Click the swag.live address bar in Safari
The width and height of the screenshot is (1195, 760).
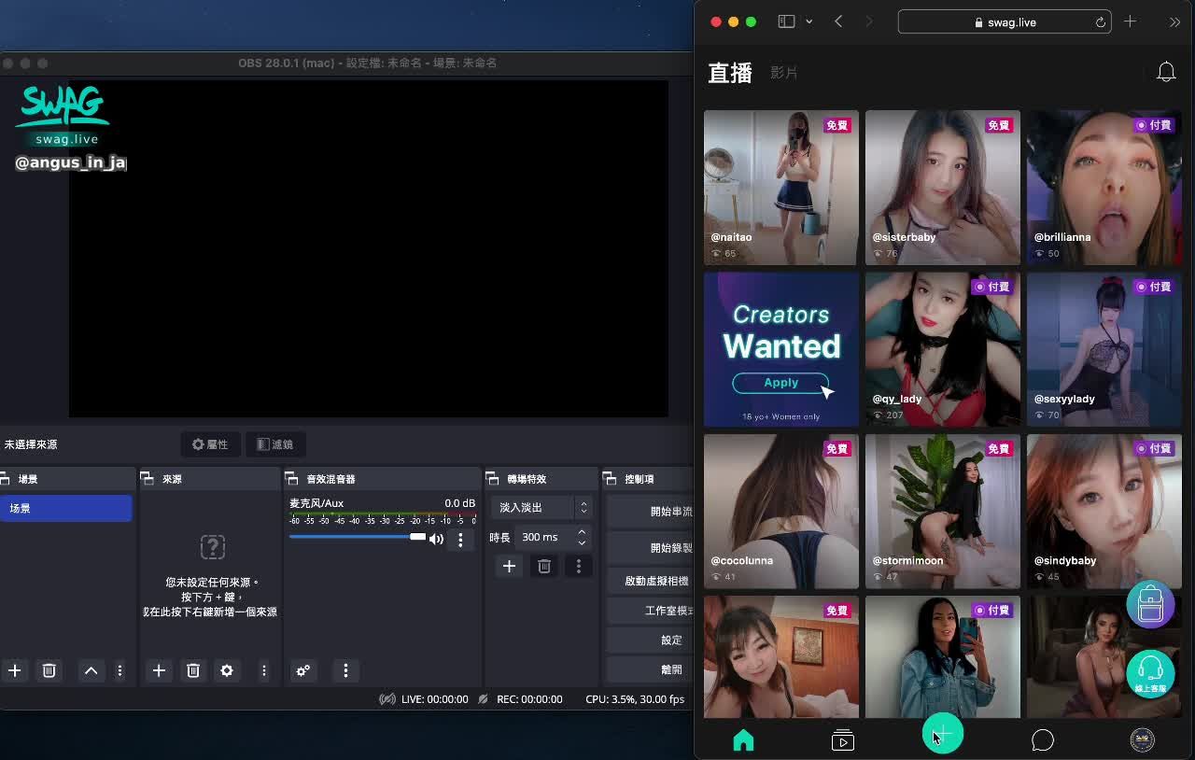tap(1005, 22)
